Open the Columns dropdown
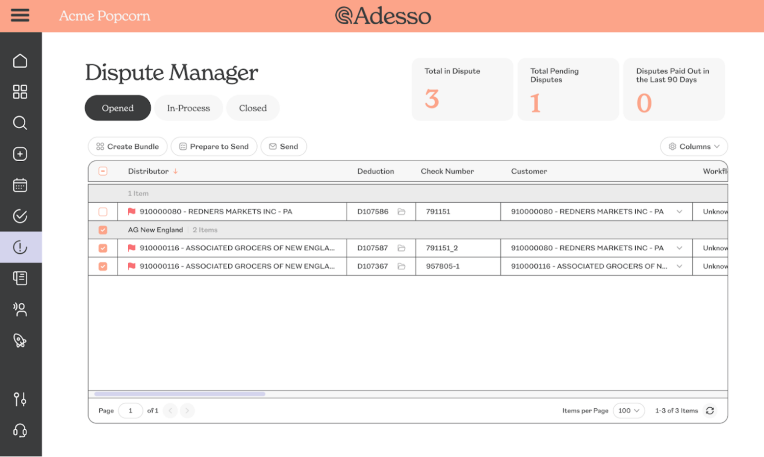This screenshot has width=764, height=457. click(694, 146)
